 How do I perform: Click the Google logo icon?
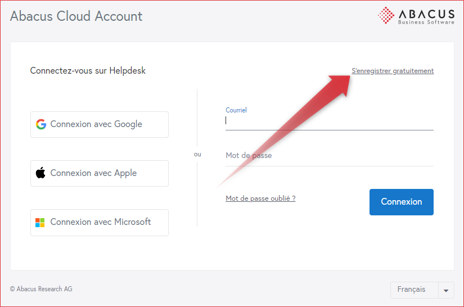(40, 124)
